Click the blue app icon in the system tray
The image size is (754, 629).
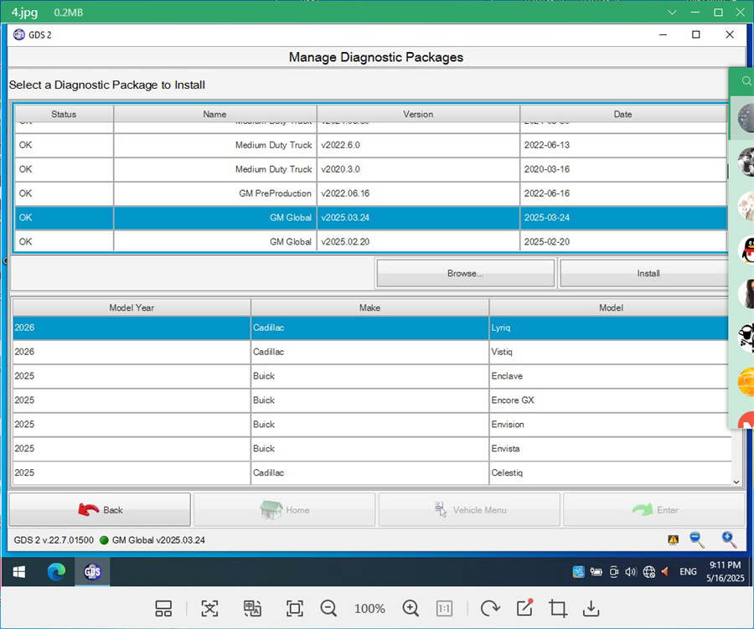click(578, 572)
